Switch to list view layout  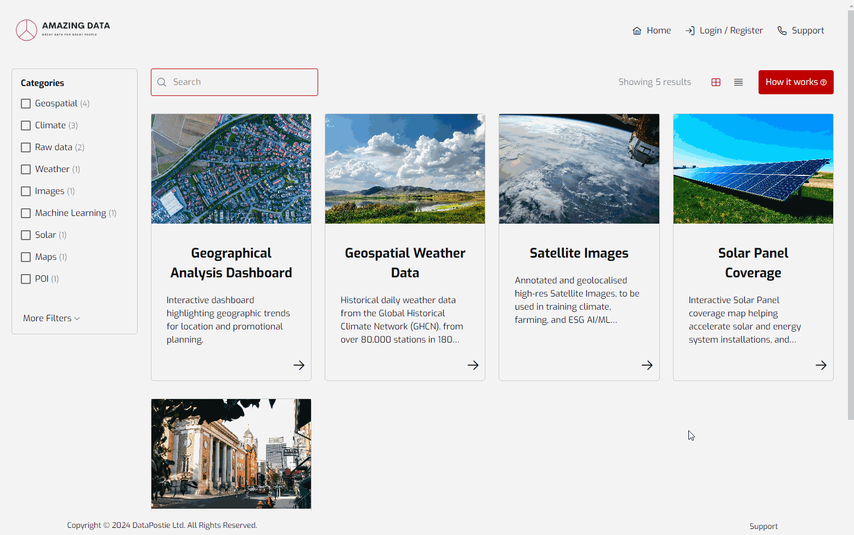tap(738, 82)
